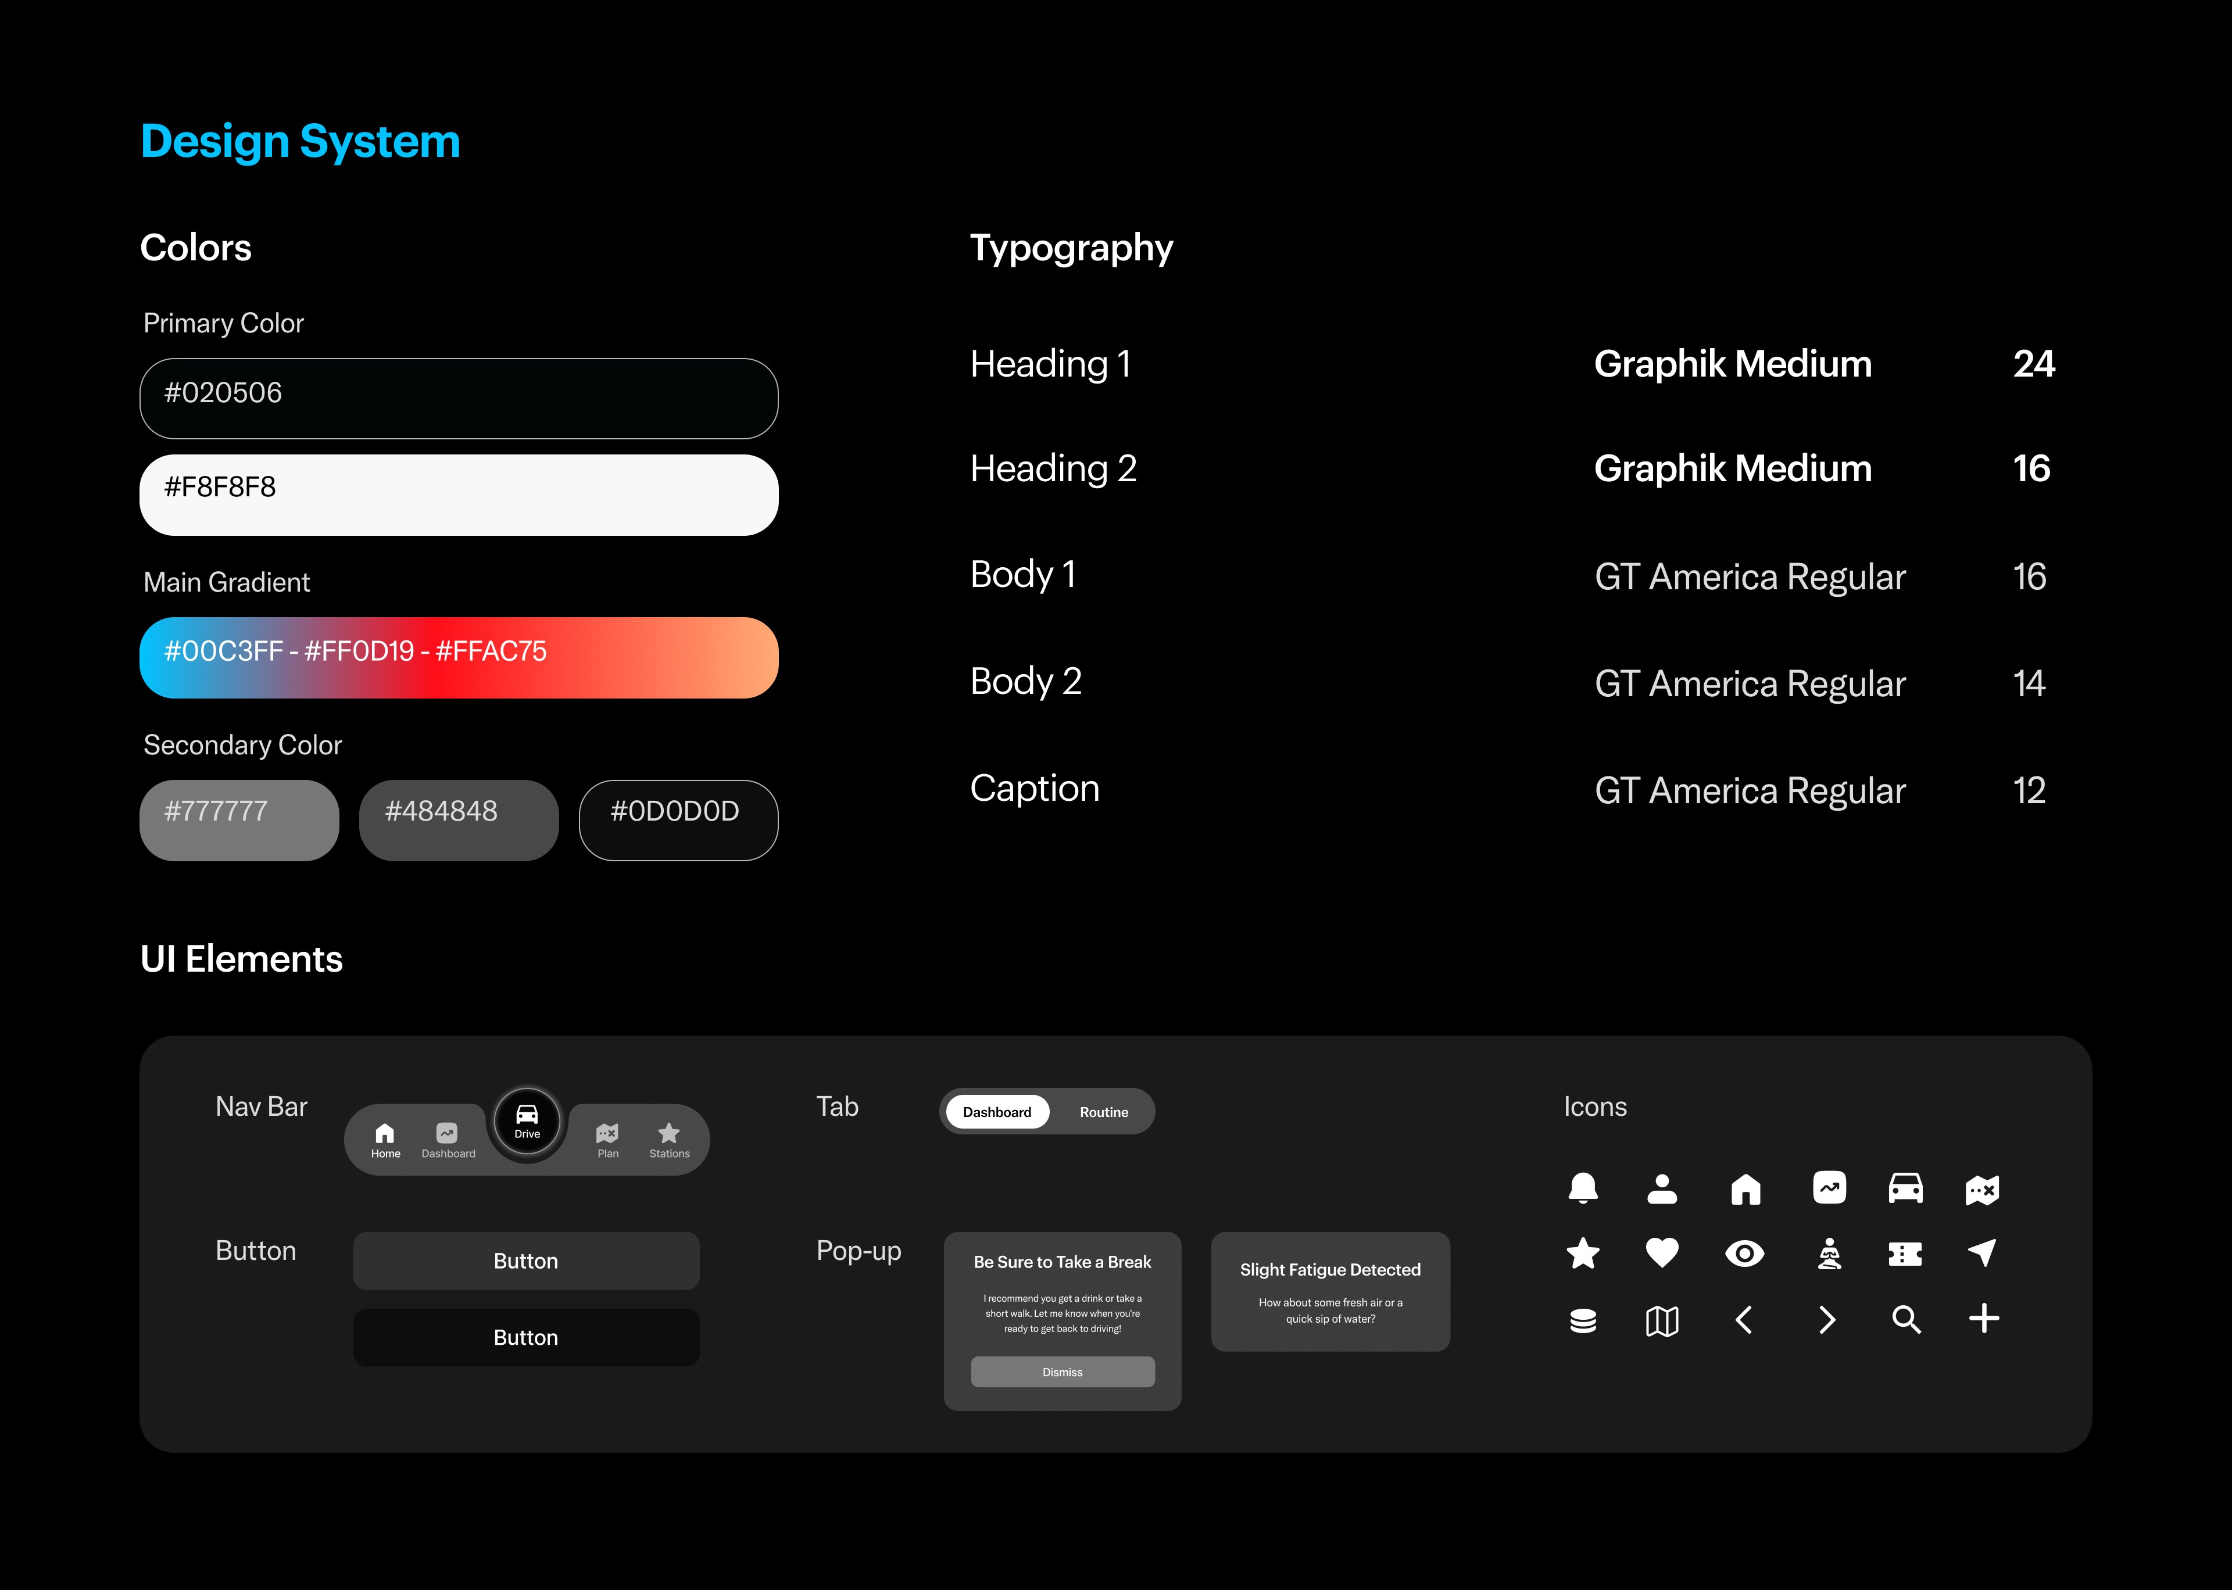Tap the circular Drive nav bar button
Image resolution: width=2232 pixels, height=1590 pixels.
coord(527,1121)
